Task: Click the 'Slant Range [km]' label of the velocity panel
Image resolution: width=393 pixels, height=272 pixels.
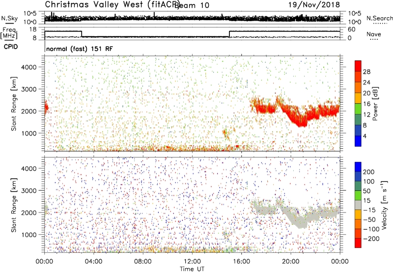Action: click(x=14, y=205)
